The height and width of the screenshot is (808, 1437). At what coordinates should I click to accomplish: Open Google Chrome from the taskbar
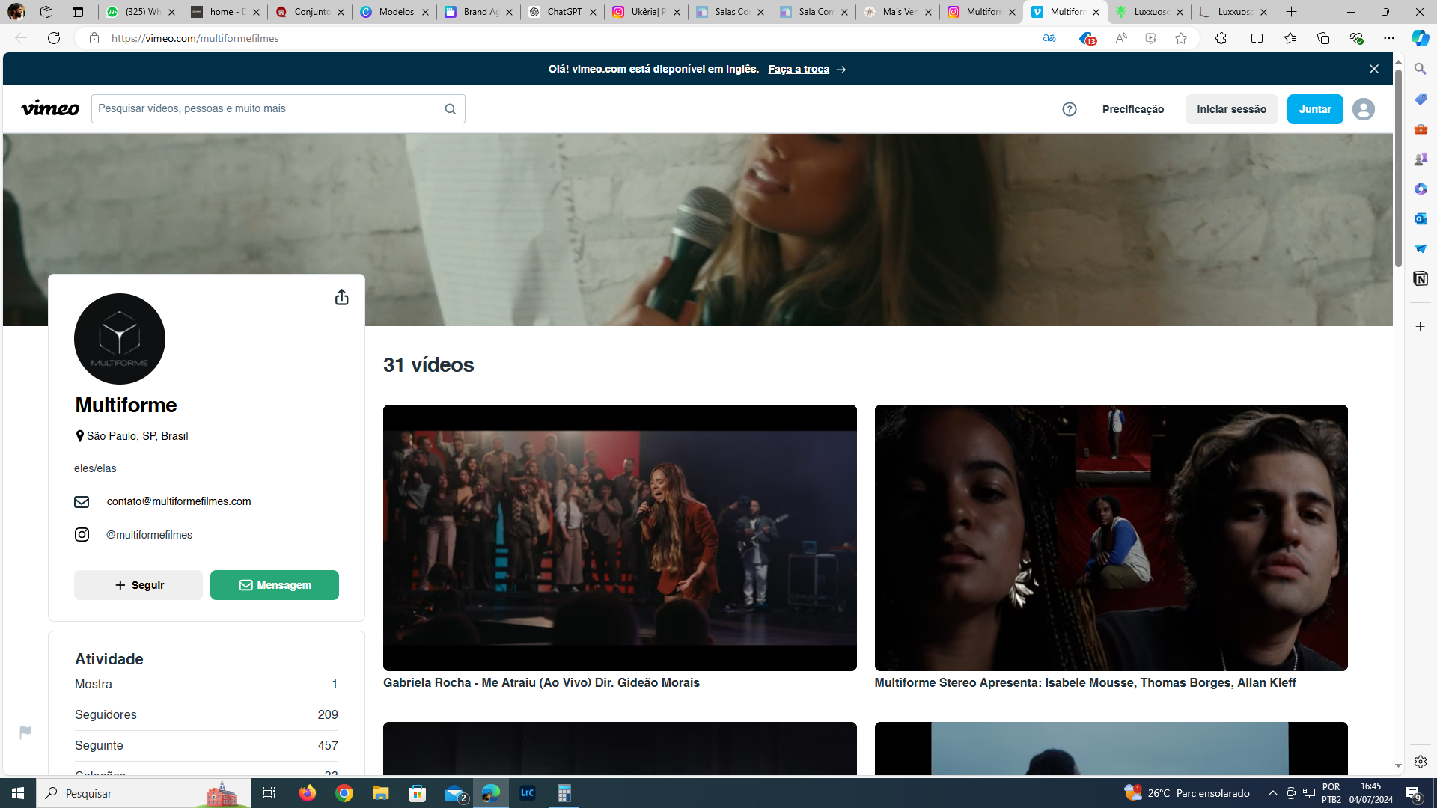point(344,793)
